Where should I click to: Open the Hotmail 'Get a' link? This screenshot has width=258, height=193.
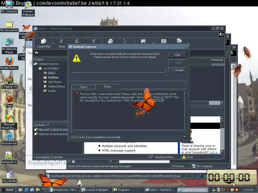[x=213, y=152]
